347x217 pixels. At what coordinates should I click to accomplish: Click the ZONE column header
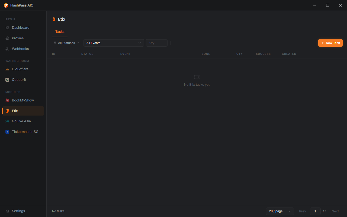click(x=206, y=54)
